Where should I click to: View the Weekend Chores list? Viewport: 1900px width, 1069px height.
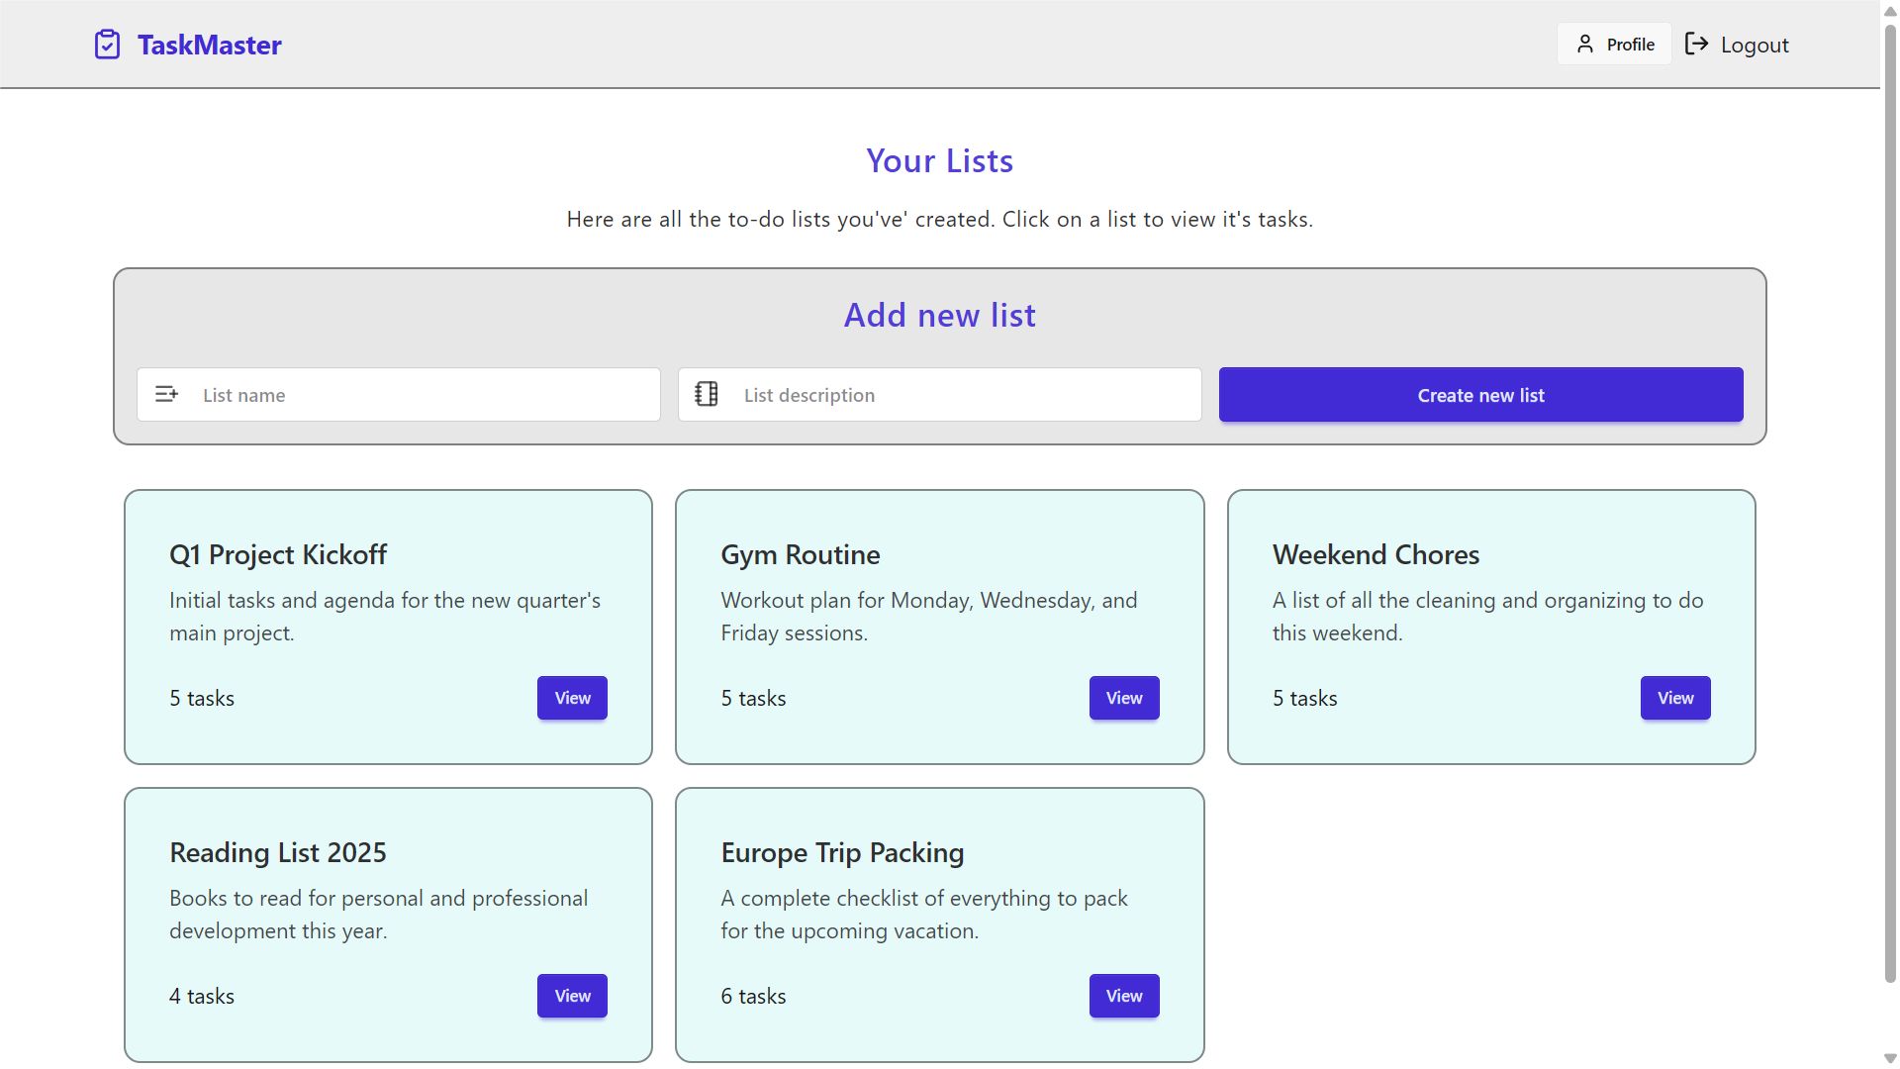tap(1674, 698)
